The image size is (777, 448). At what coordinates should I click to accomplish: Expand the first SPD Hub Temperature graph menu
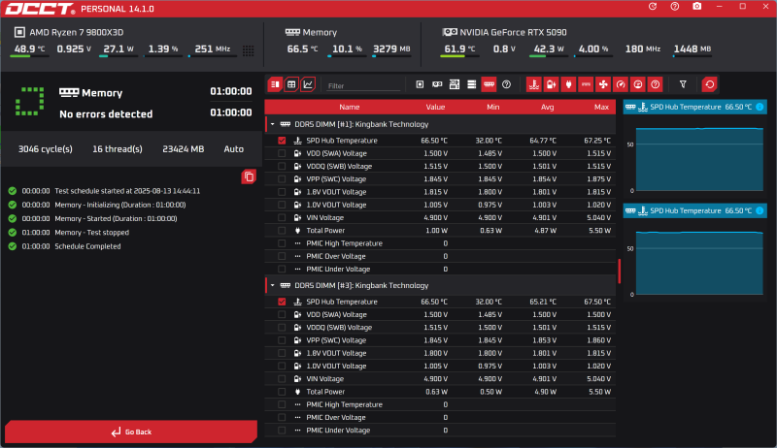[x=760, y=106]
